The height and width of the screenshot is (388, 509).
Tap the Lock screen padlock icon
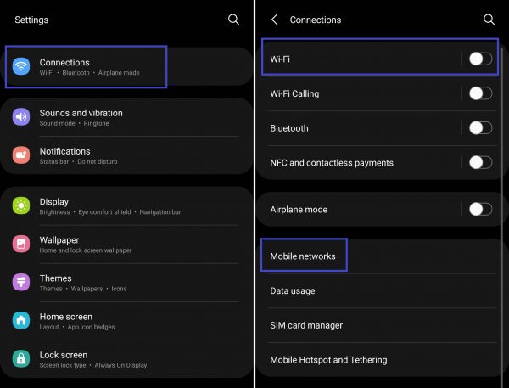22,359
